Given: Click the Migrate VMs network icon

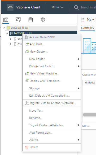Looking at the screenshot, I should point(27,103).
